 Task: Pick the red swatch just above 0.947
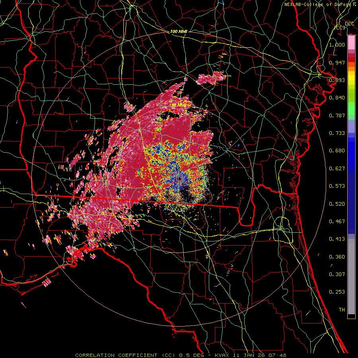click(351, 60)
